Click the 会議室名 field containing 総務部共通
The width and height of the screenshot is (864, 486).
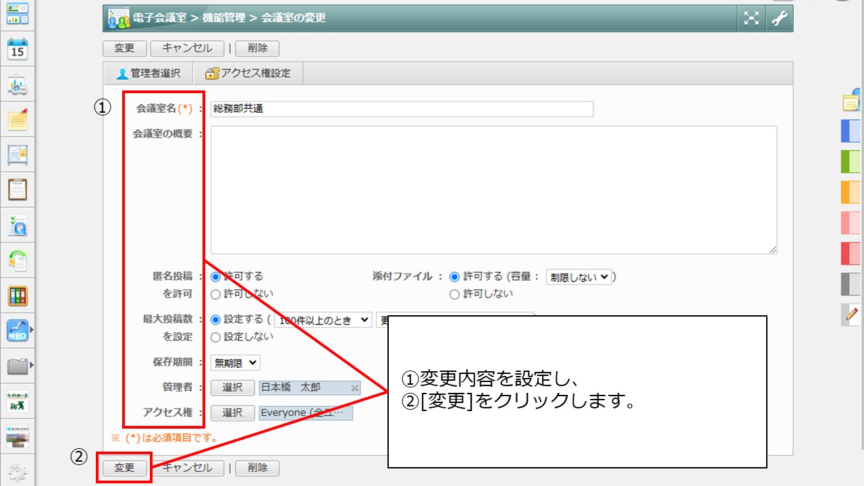point(402,109)
